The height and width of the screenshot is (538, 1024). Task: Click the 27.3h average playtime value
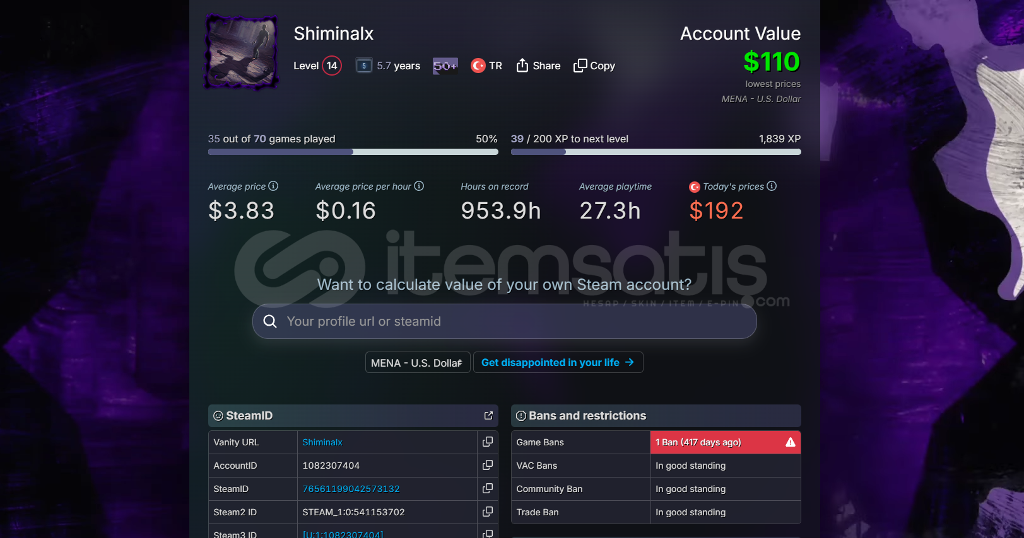(610, 210)
